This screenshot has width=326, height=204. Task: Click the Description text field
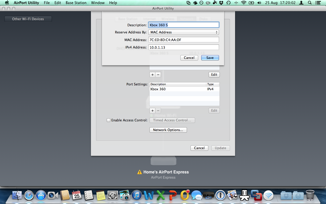184,25
